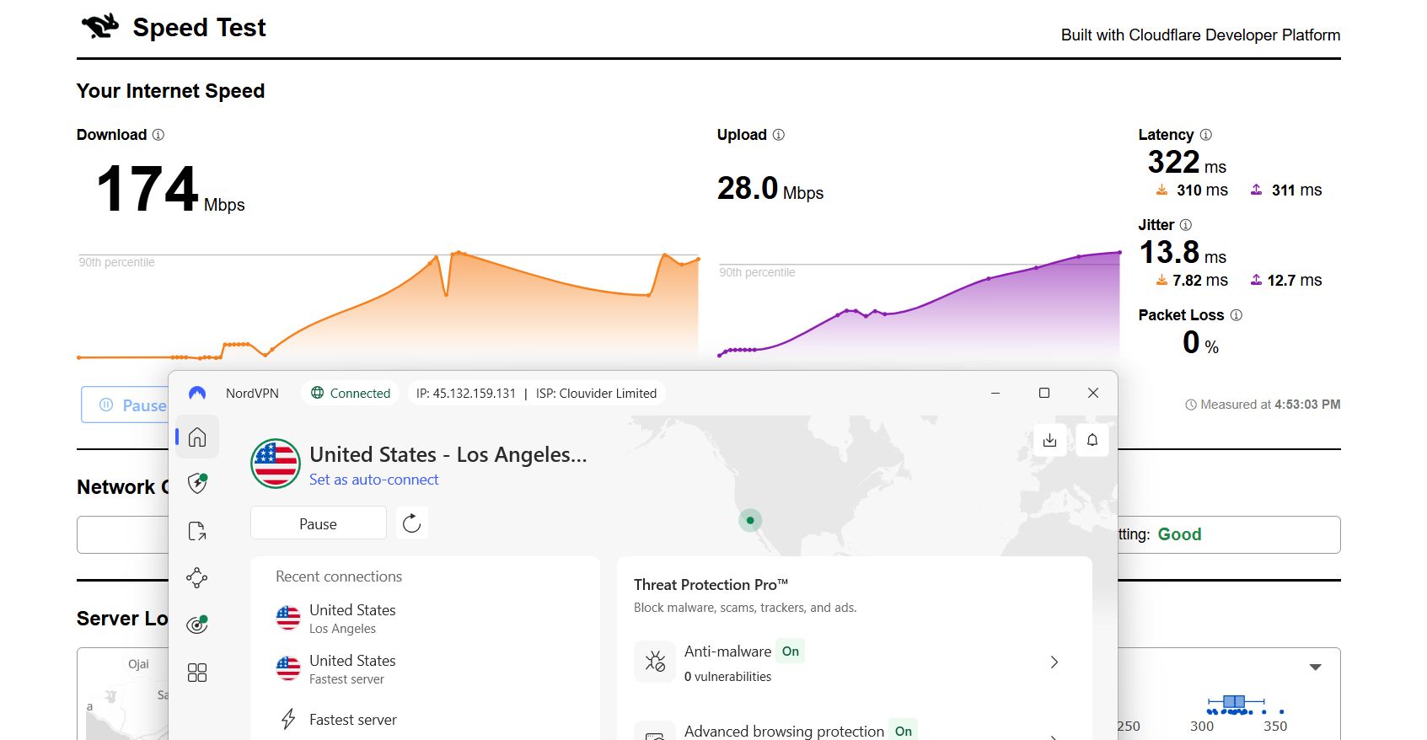Click the 28.0 Mbps upload value

coord(770,189)
